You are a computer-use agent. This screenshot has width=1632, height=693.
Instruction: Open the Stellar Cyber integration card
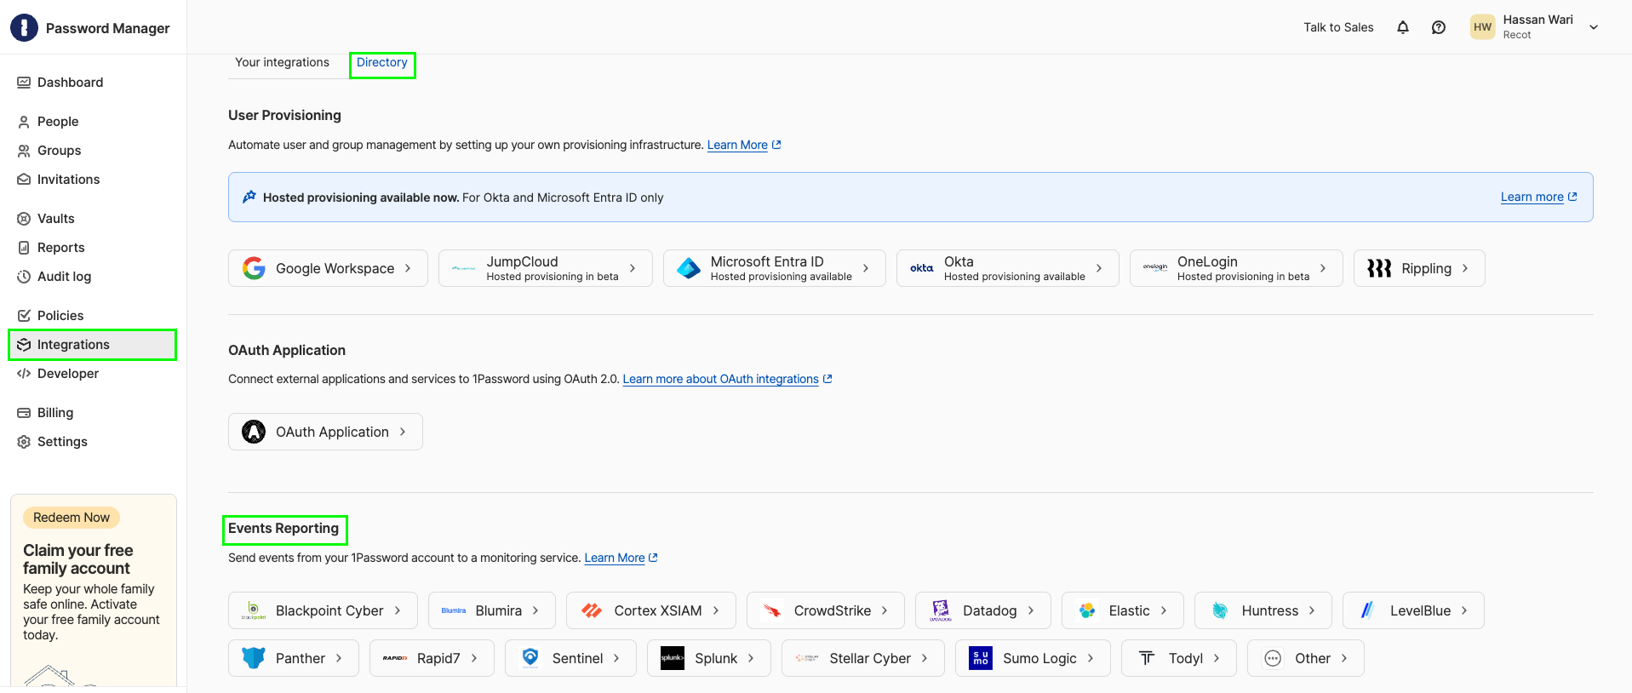(863, 658)
